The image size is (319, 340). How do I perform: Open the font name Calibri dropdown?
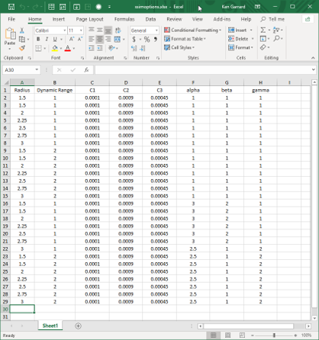tap(65, 30)
